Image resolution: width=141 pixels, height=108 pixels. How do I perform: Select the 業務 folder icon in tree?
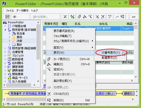tap(14, 37)
